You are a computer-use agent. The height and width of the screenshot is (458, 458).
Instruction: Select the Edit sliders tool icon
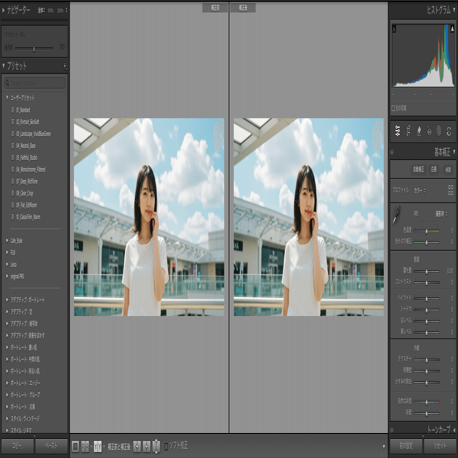(x=397, y=131)
